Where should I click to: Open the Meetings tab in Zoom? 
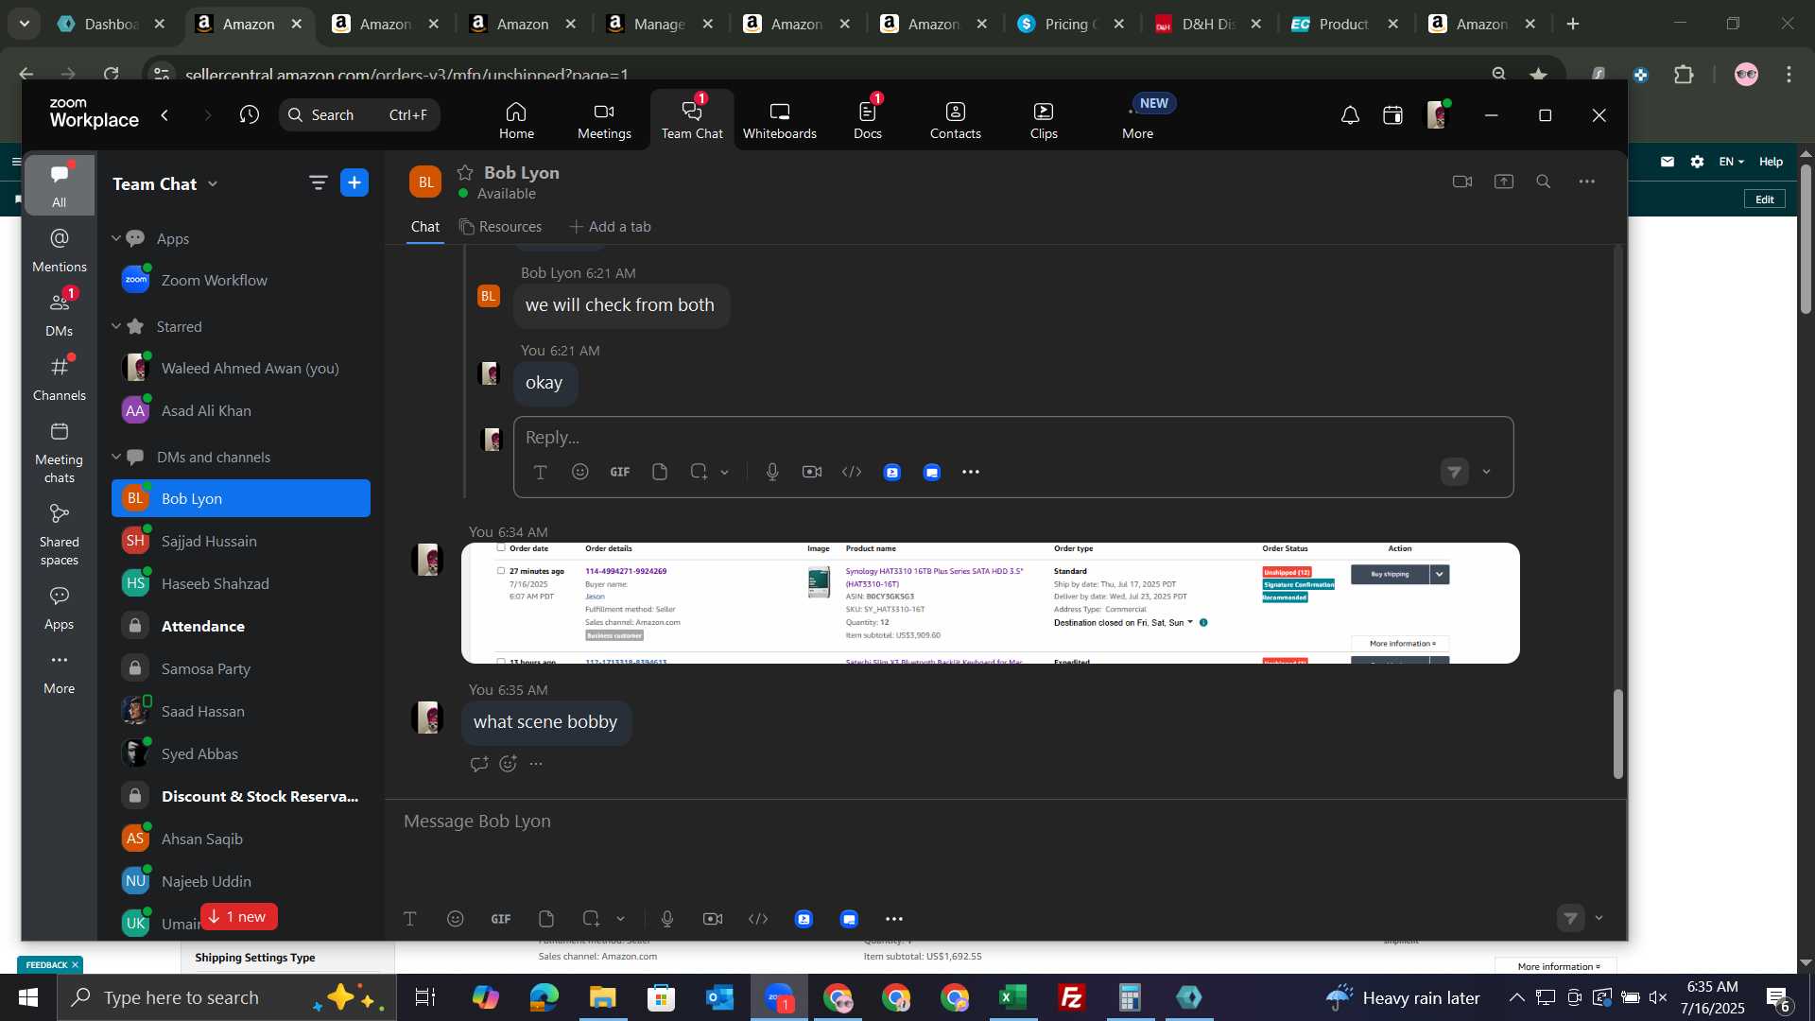604,121
